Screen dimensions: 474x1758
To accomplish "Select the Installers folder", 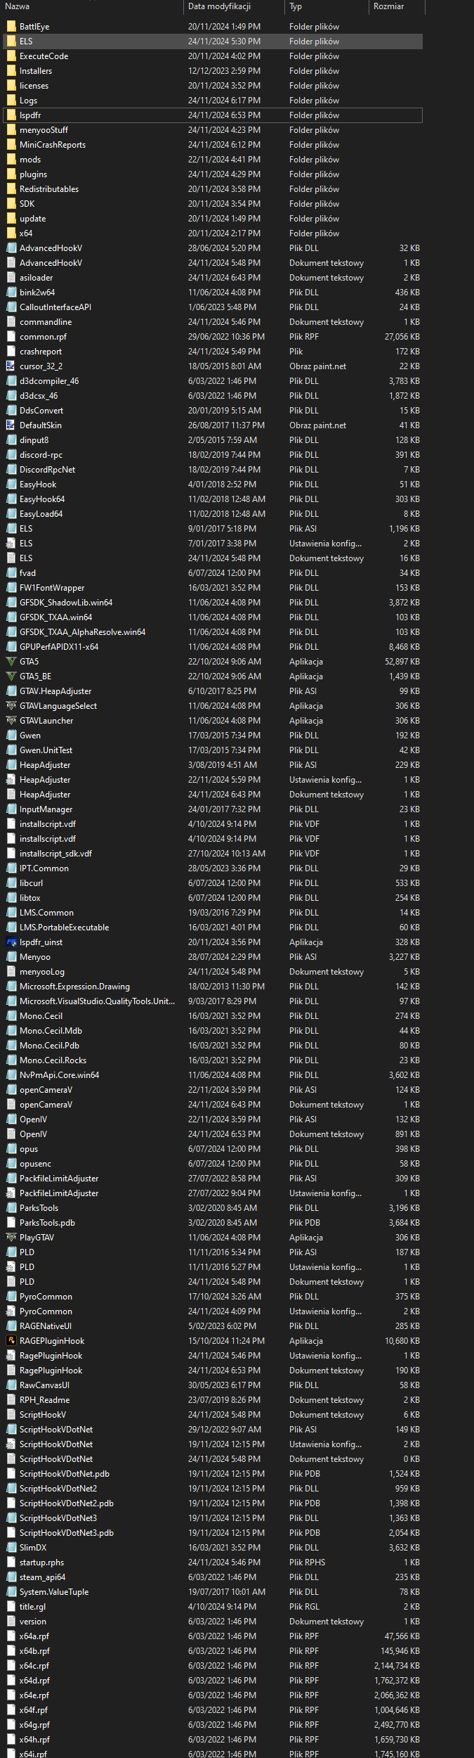I will point(213,71).
